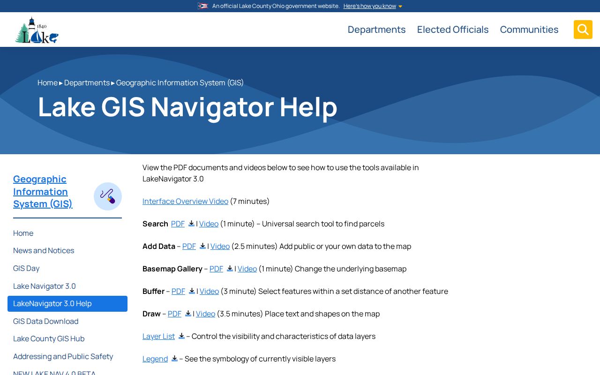The height and width of the screenshot is (375, 600).
Task: Open the Buffer Video link
Action: point(209,291)
